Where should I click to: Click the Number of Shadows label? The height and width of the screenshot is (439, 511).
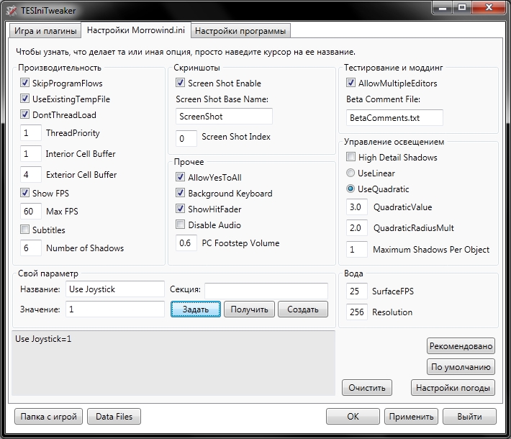pyautogui.click(x=85, y=248)
